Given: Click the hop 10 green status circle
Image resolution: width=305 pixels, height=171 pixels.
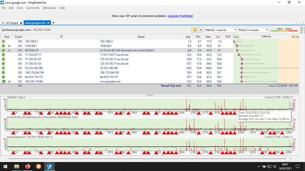Looking at the screenshot, I should click(x=4, y=82).
